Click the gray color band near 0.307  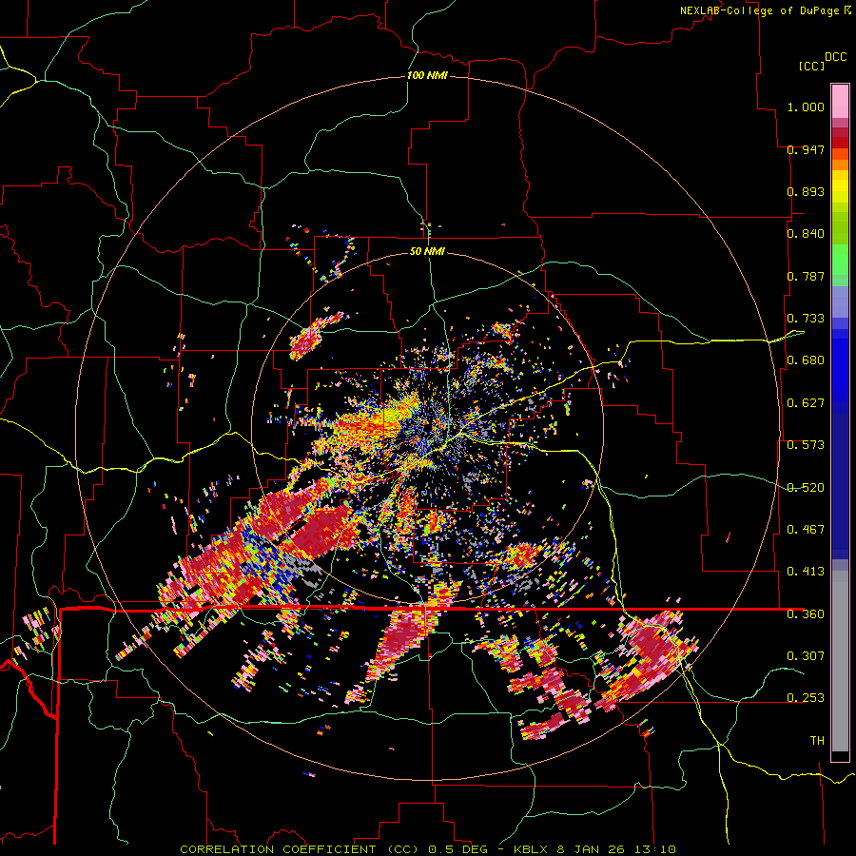(840, 661)
